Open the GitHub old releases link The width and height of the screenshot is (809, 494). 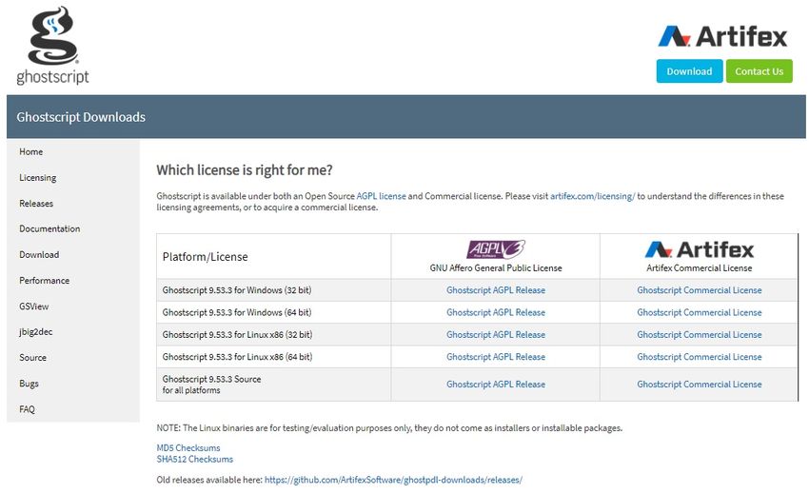(x=393, y=480)
